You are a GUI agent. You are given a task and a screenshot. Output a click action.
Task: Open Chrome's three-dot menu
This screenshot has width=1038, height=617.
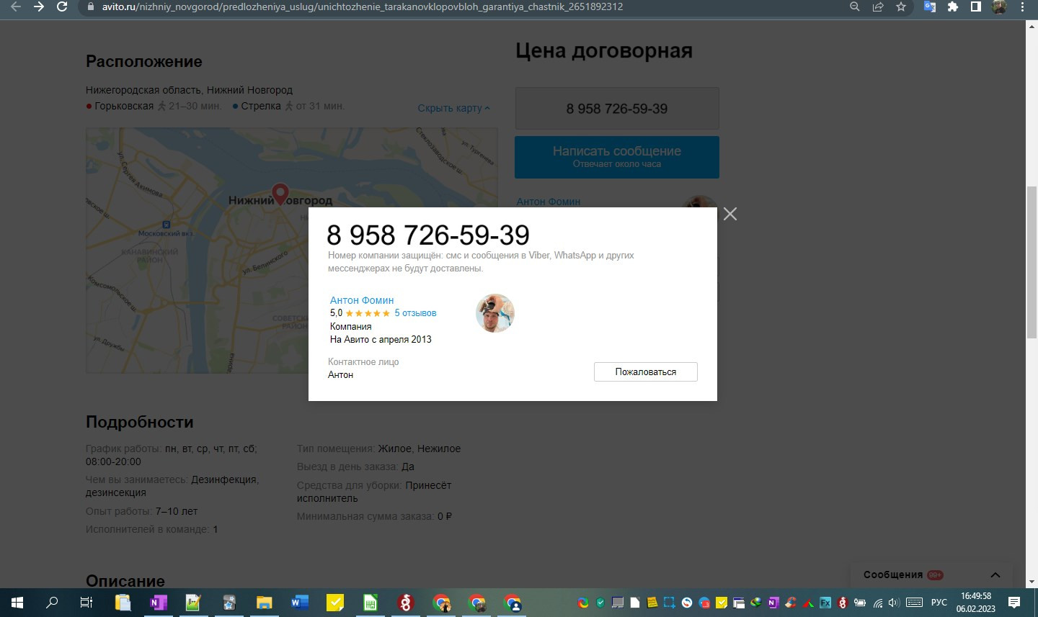(x=1022, y=6)
